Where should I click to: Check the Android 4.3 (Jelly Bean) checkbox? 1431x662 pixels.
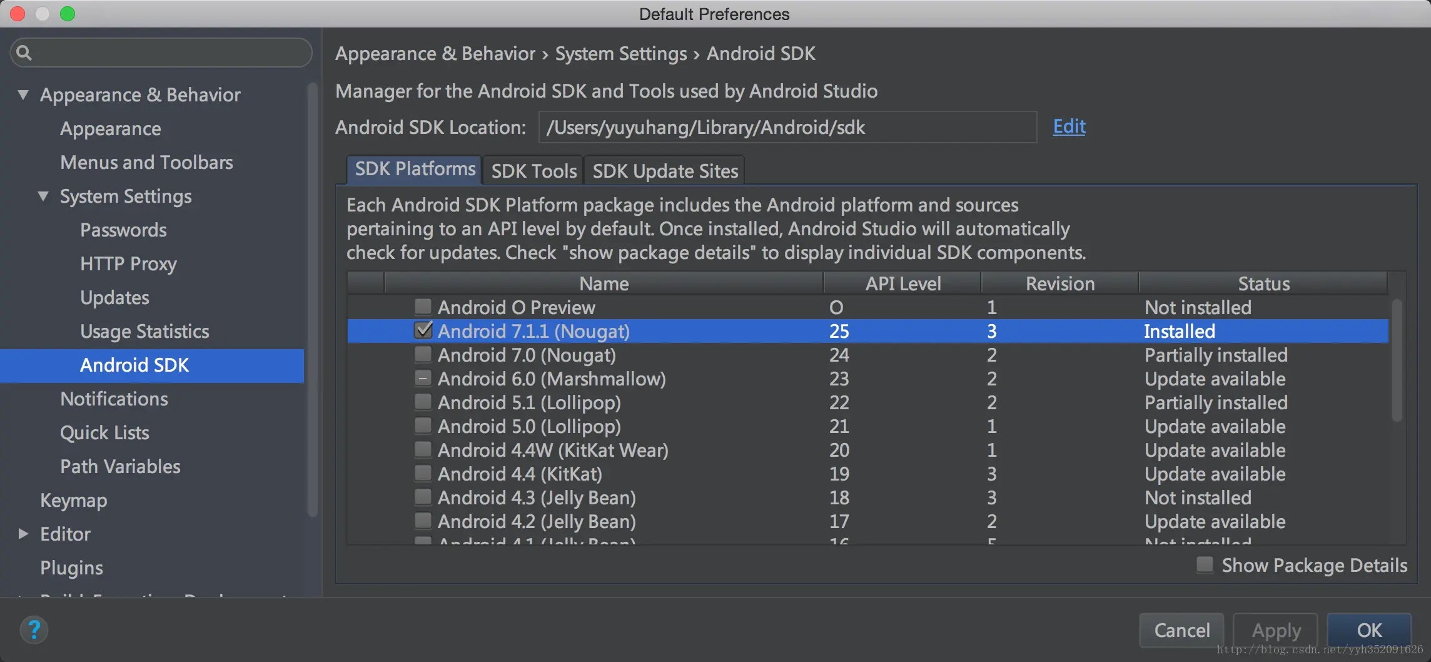tap(423, 497)
